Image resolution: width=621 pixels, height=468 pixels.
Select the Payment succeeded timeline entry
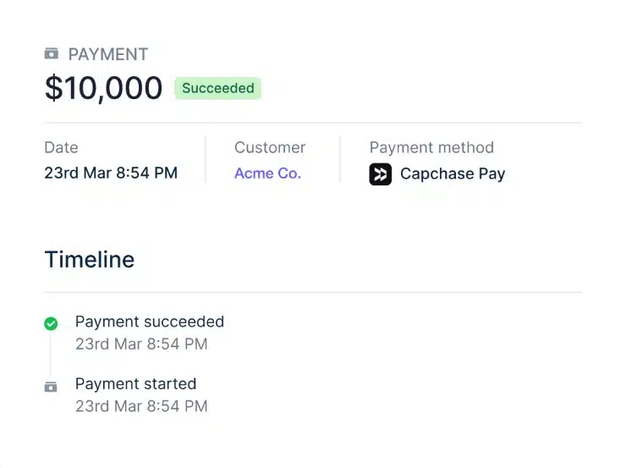(x=150, y=322)
